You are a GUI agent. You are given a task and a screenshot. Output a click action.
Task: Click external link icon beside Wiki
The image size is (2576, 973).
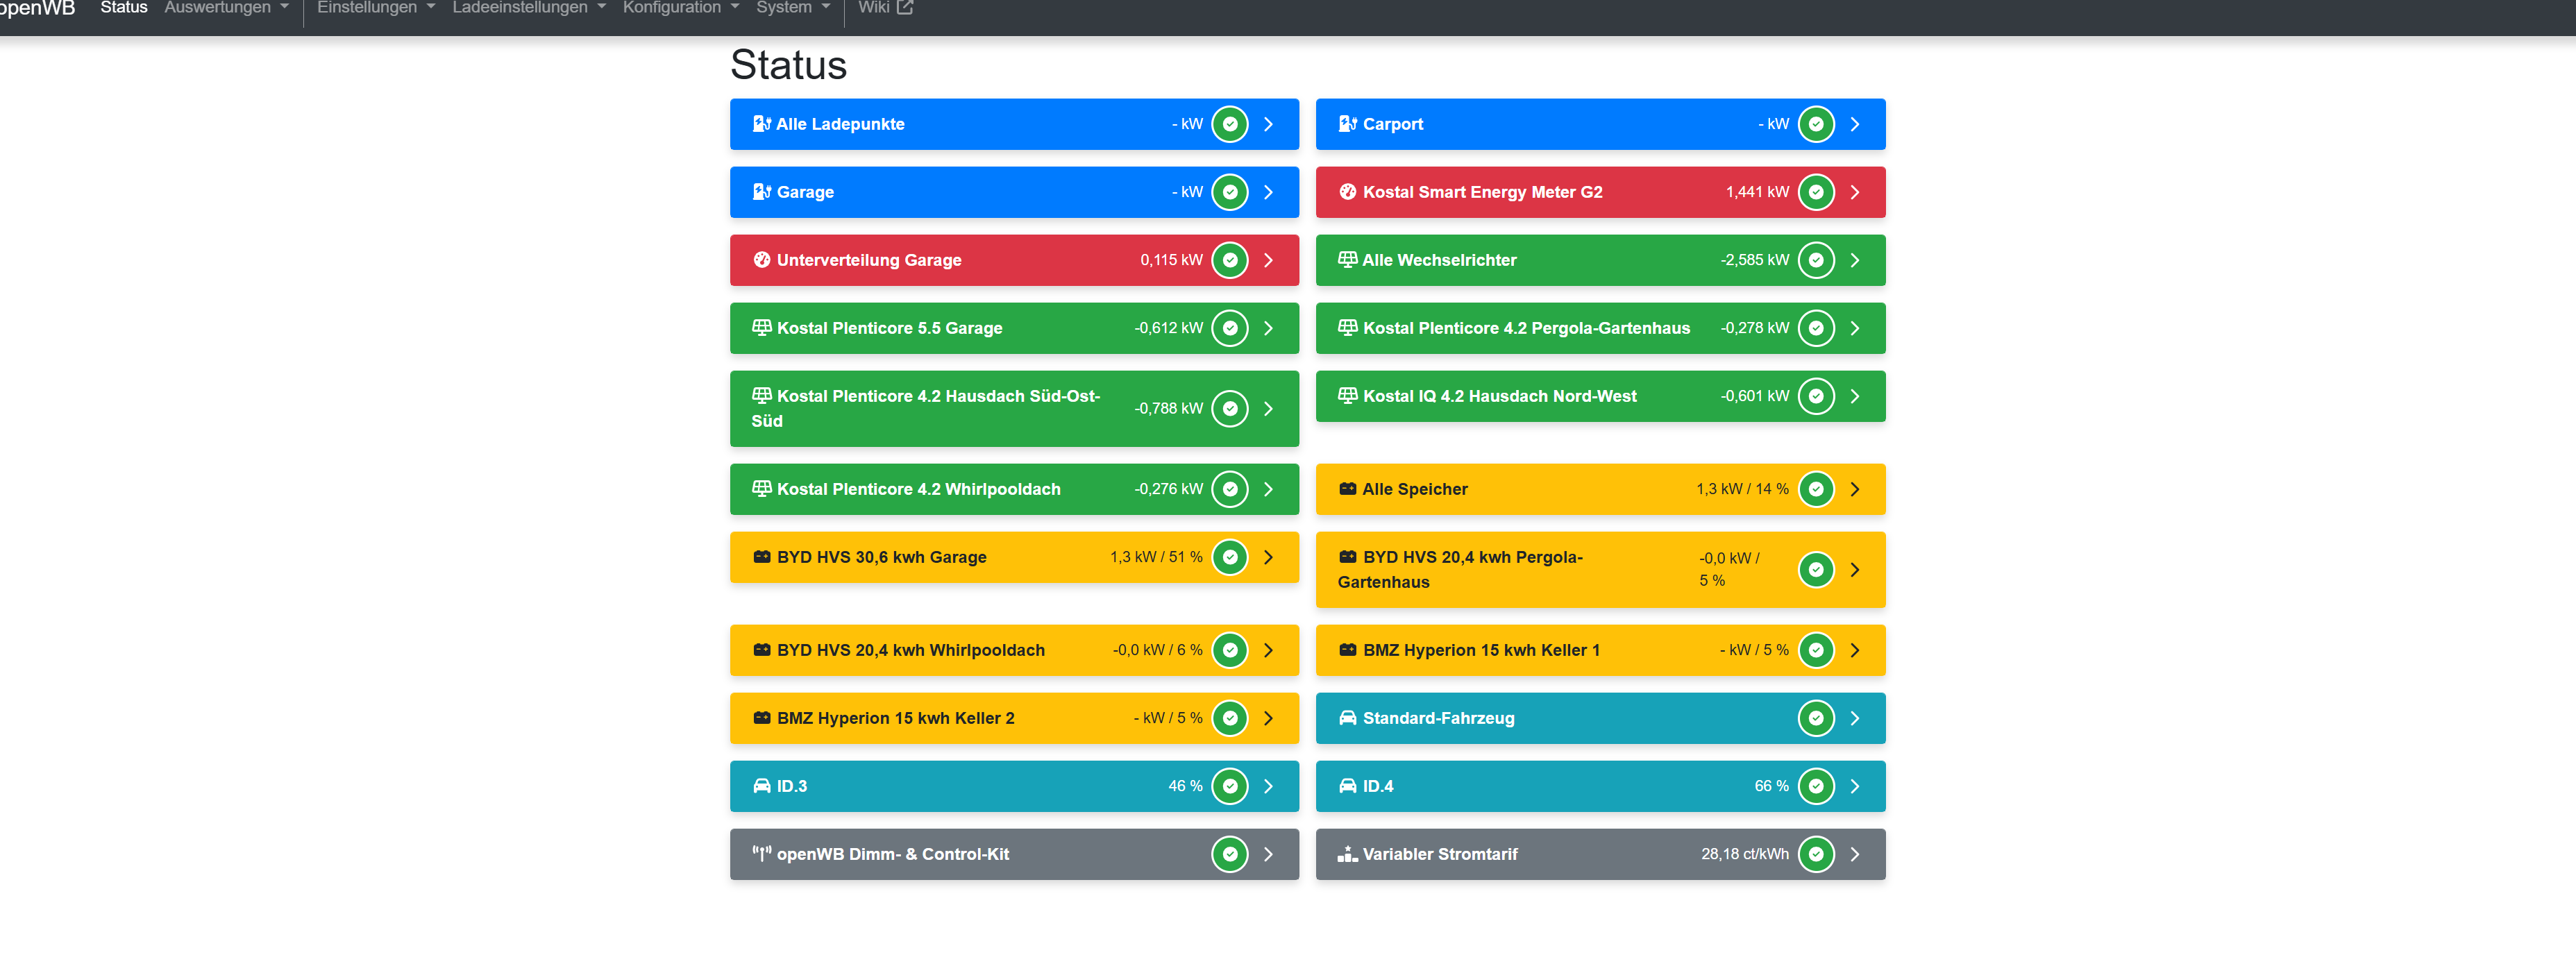point(905,8)
